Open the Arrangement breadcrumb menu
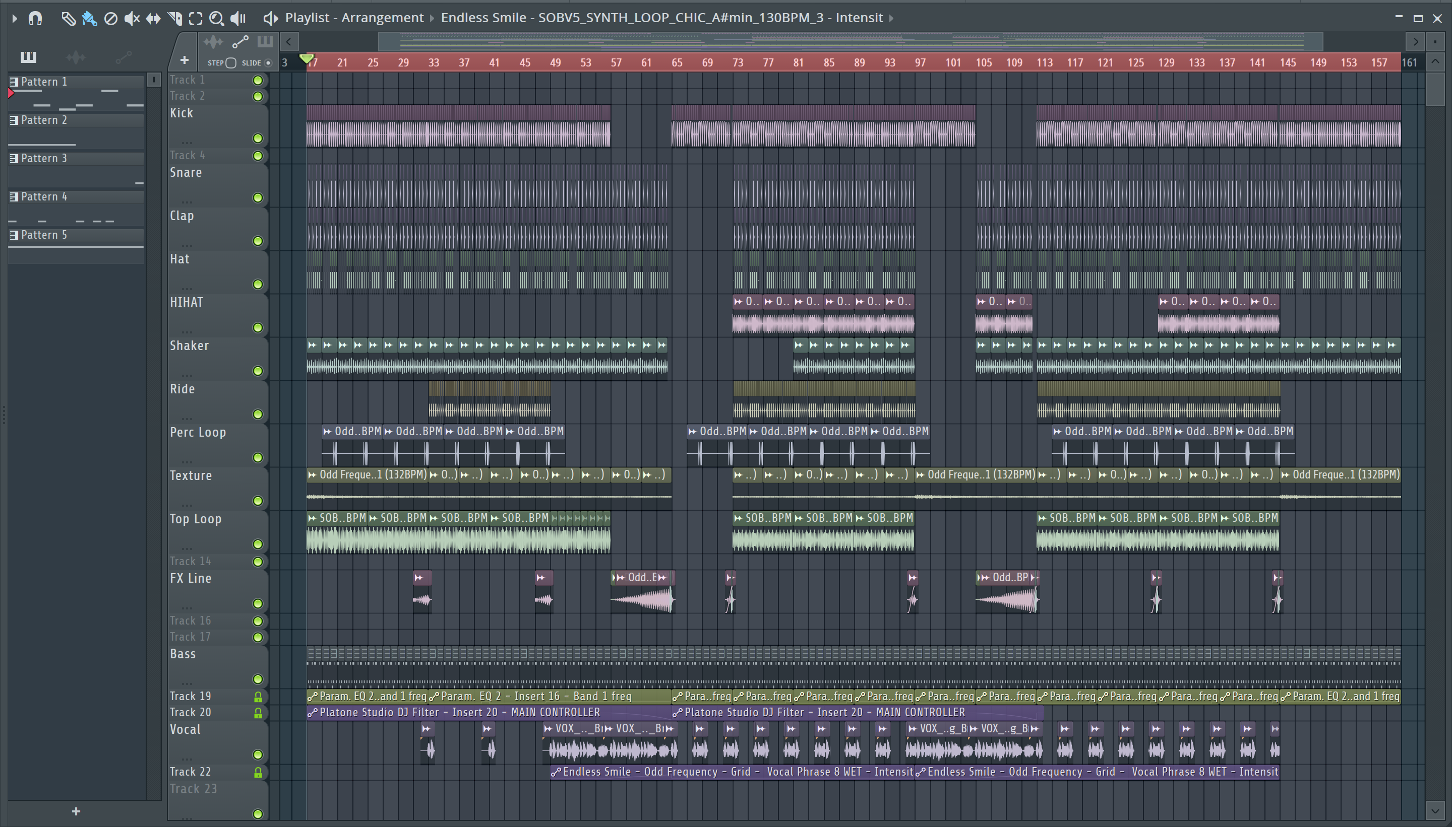1452x827 pixels. (x=382, y=18)
